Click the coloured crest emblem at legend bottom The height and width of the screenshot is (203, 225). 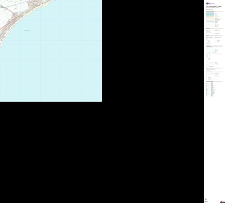point(206,199)
